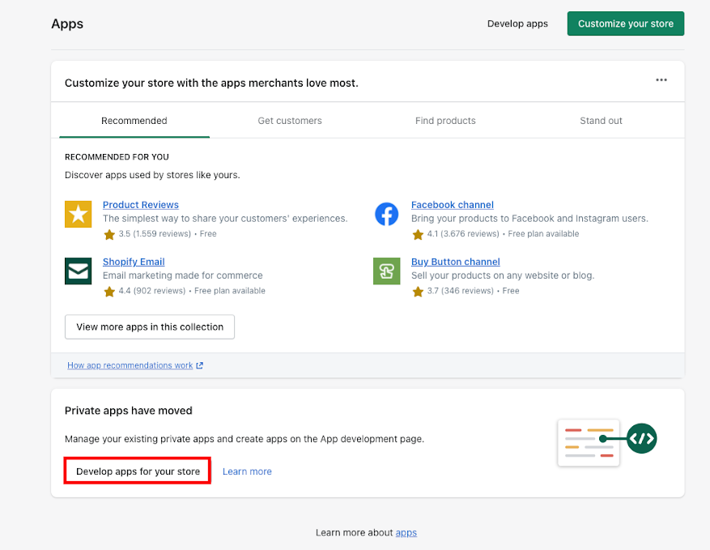Image resolution: width=710 pixels, height=550 pixels.
Task: Open the Shopify Email app page
Action: pos(133,262)
